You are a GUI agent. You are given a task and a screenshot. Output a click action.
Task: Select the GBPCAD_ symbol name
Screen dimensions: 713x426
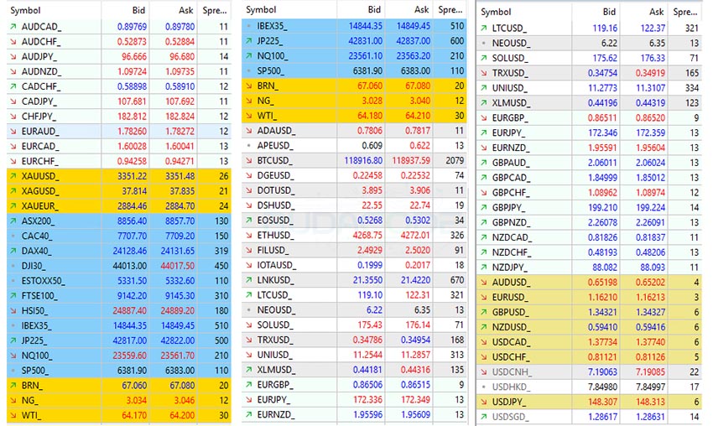[511, 178]
